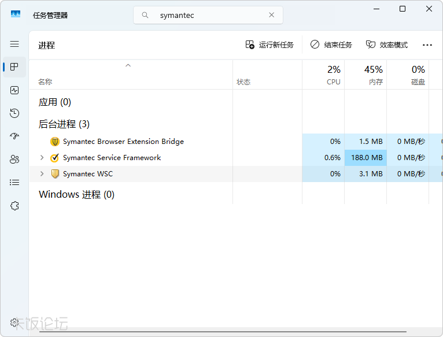Click the 3.1 MB memory cell
This screenshot has height=337, width=443.
366,174
